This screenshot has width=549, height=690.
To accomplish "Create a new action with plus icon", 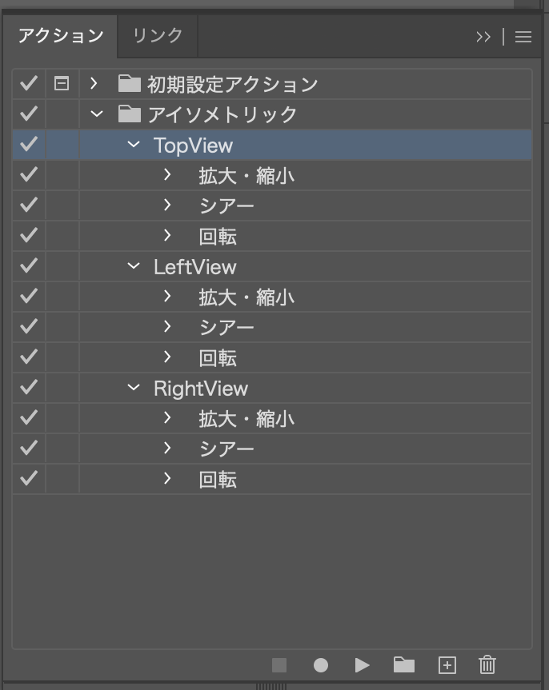I will (x=447, y=665).
